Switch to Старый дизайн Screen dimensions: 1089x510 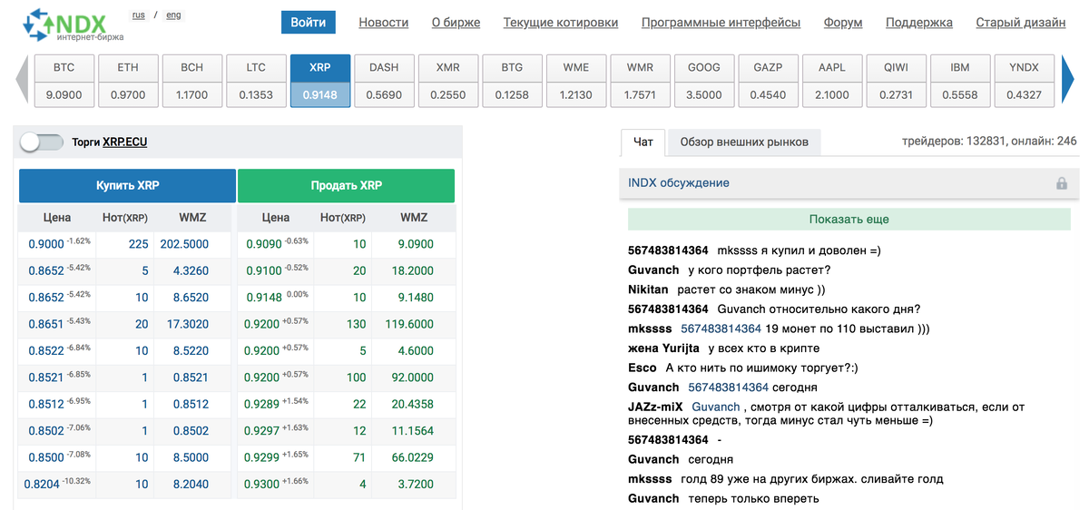[1021, 23]
